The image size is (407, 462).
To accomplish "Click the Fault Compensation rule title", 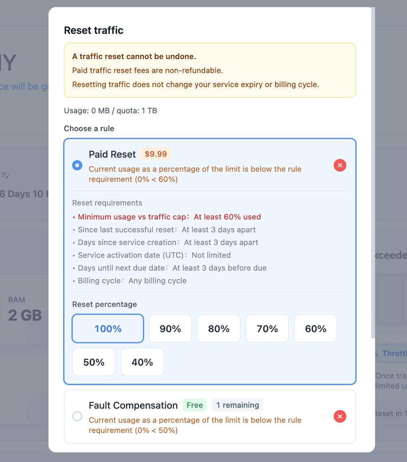I will 133,405.
